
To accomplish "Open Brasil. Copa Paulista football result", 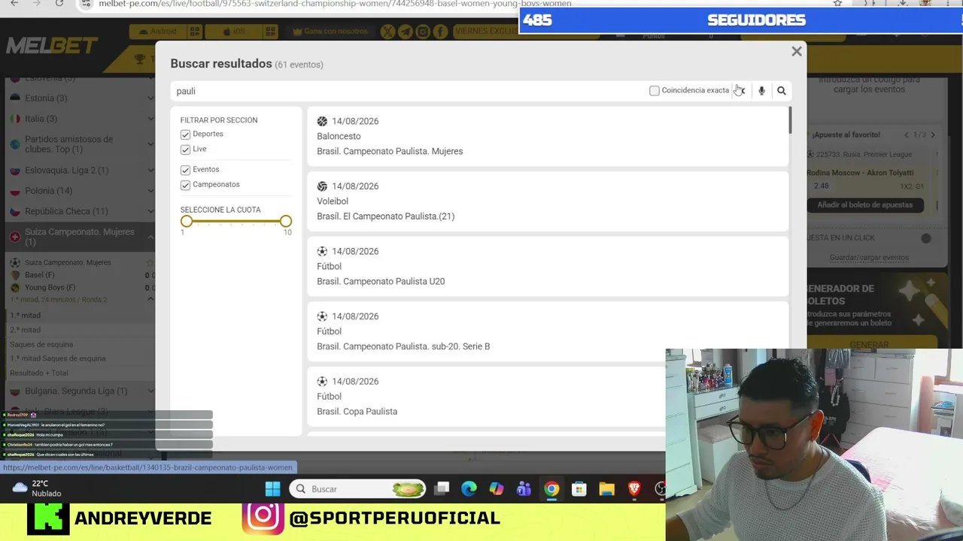I will click(x=486, y=396).
